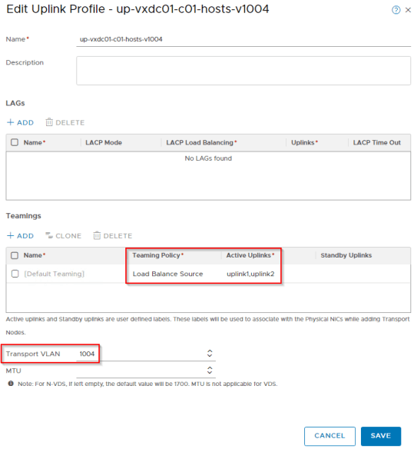Open the help question mark icon
Image resolution: width=414 pixels, height=449 pixels.
pos(396,10)
